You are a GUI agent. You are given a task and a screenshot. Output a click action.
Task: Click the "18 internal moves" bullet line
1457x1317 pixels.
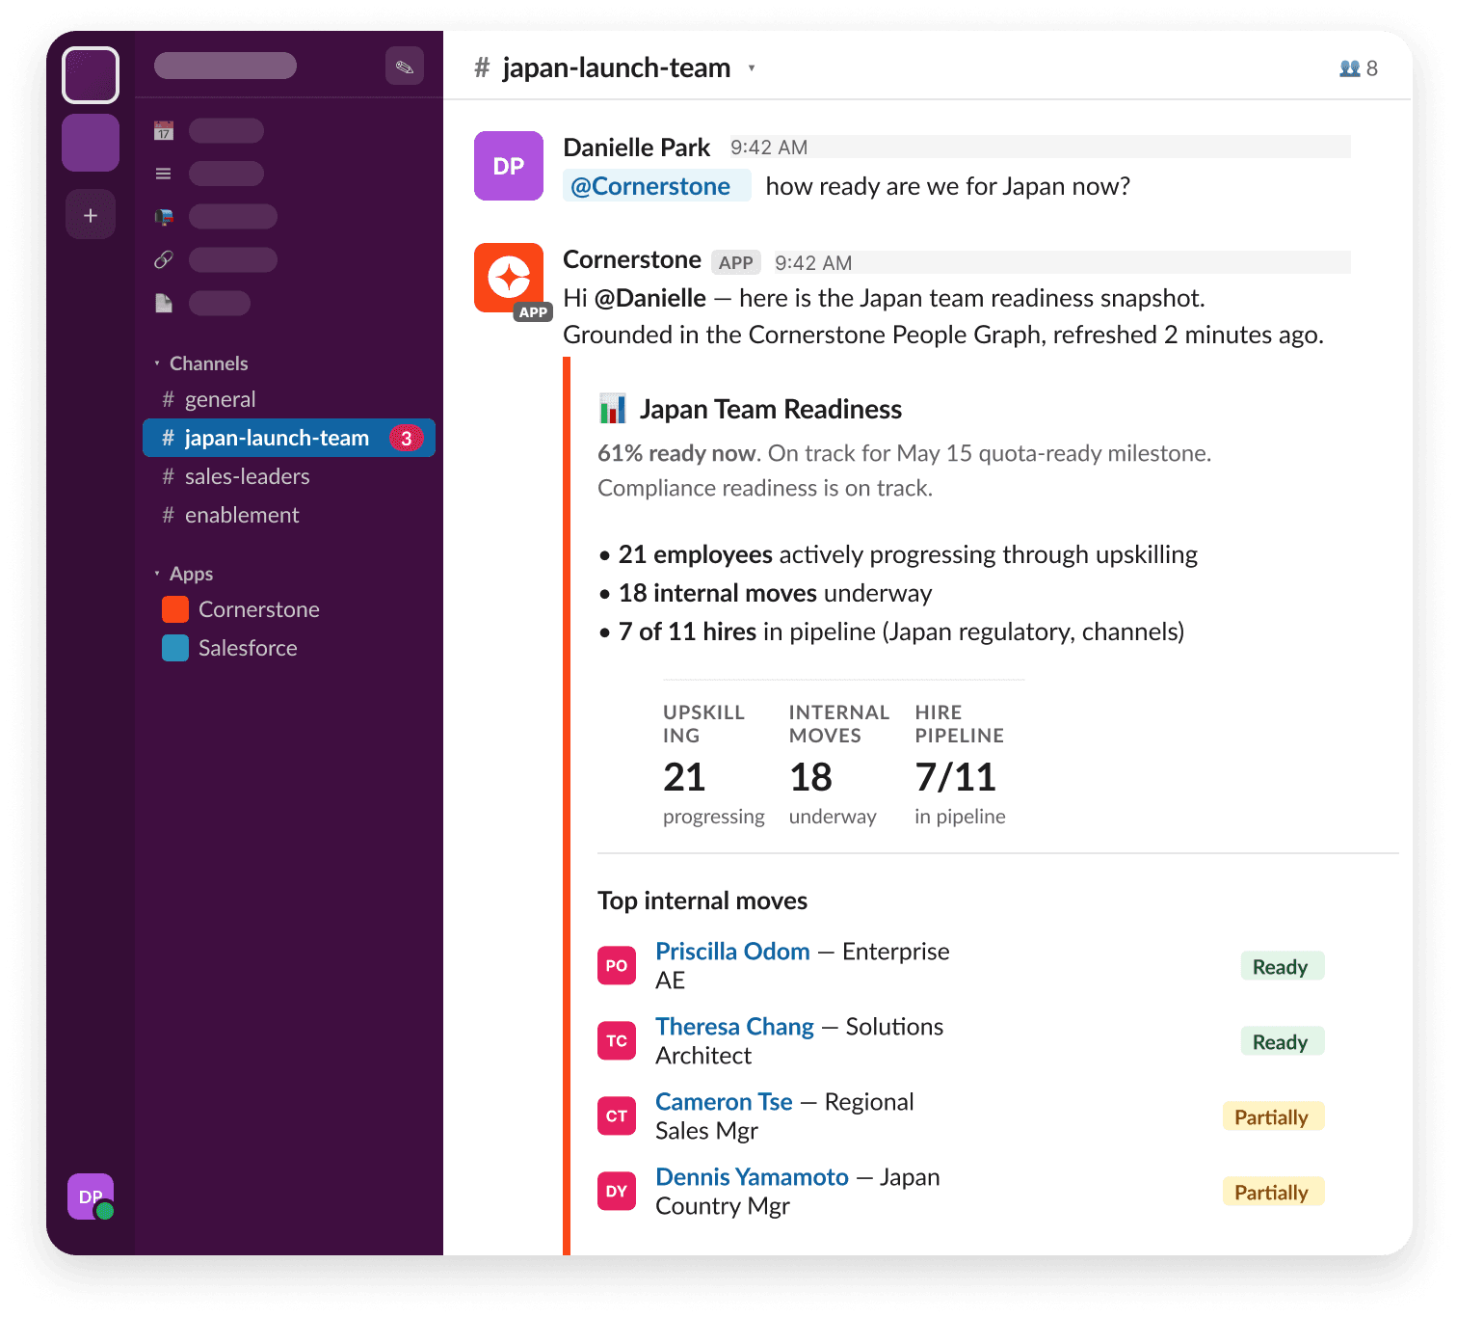(x=765, y=593)
